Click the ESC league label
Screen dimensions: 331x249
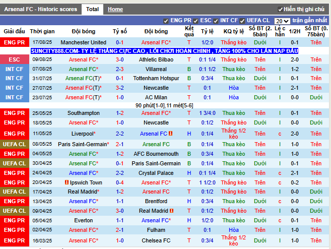[14, 59]
